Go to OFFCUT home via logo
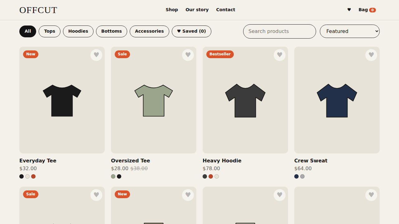Screen dimensions: 399x224 coord(38,10)
